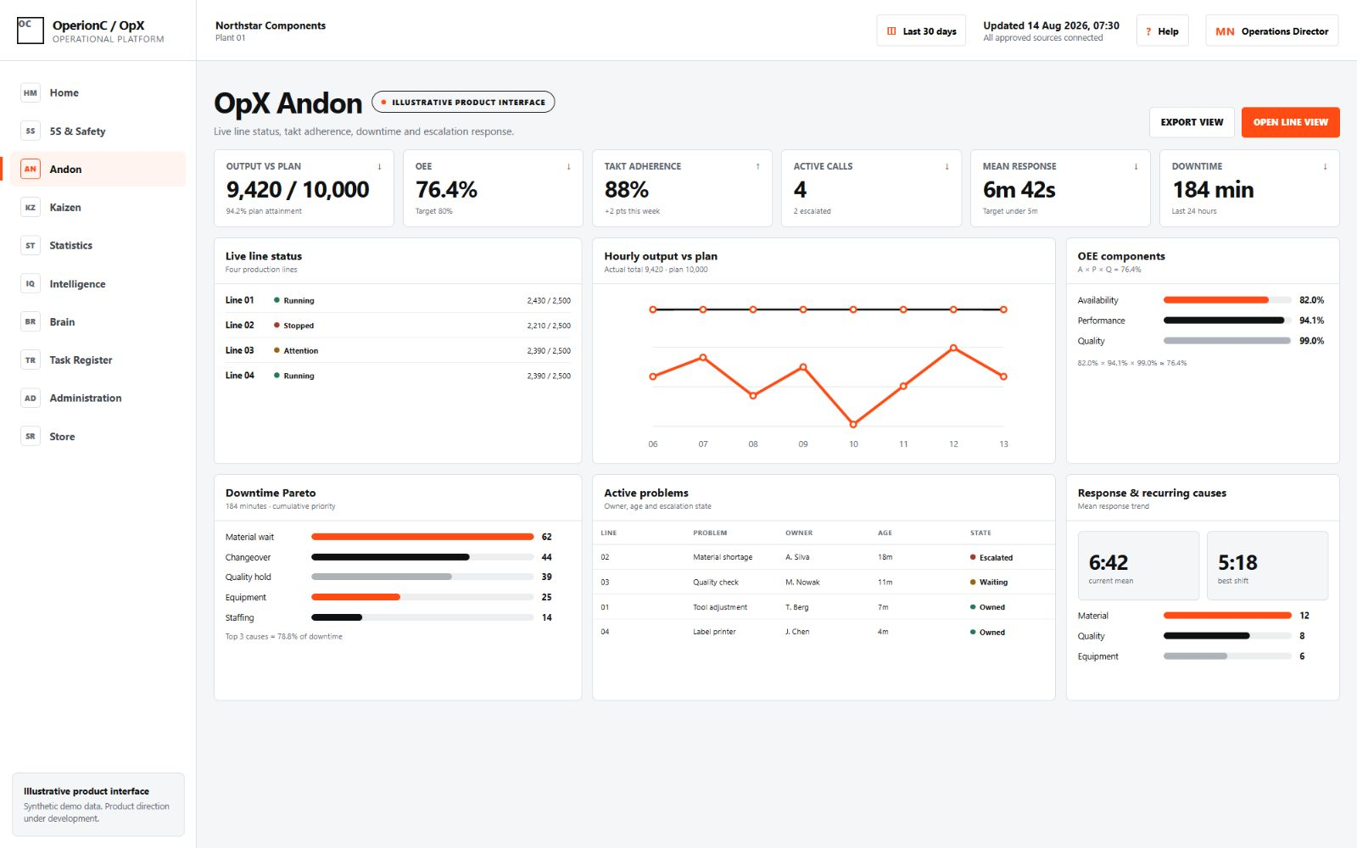This screenshot has width=1357, height=848.
Task: Click the Downtime arrow indicator in KPI card
Action: pyautogui.click(x=1325, y=167)
